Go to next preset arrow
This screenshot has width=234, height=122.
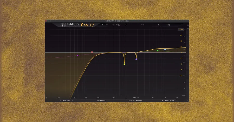[159, 25]
